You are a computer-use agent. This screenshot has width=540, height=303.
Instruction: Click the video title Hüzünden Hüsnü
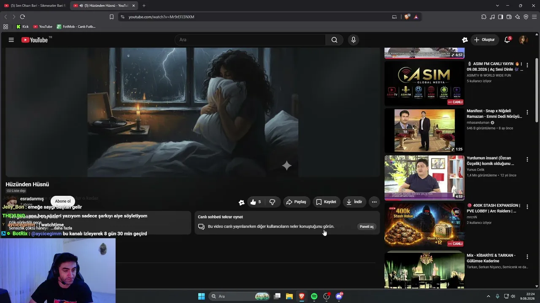[x=27, y=184]
